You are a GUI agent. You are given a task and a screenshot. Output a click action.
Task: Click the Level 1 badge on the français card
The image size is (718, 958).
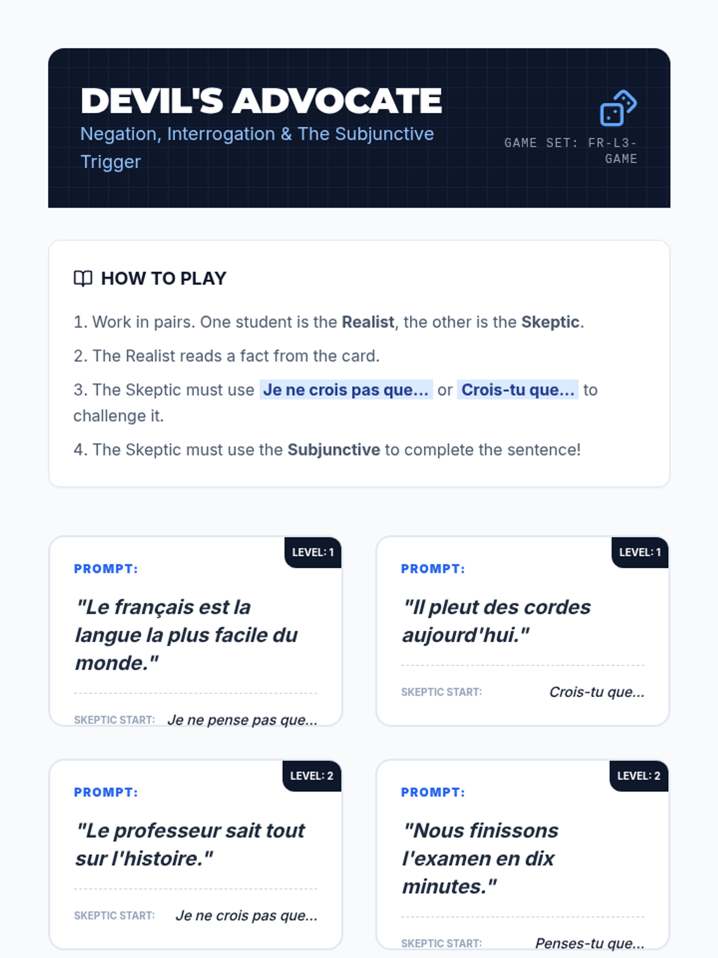click(x=313, y=552)
